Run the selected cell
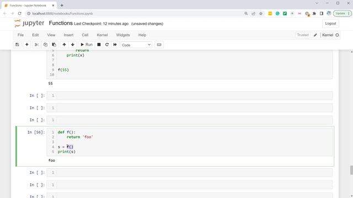 coord(87,45)
